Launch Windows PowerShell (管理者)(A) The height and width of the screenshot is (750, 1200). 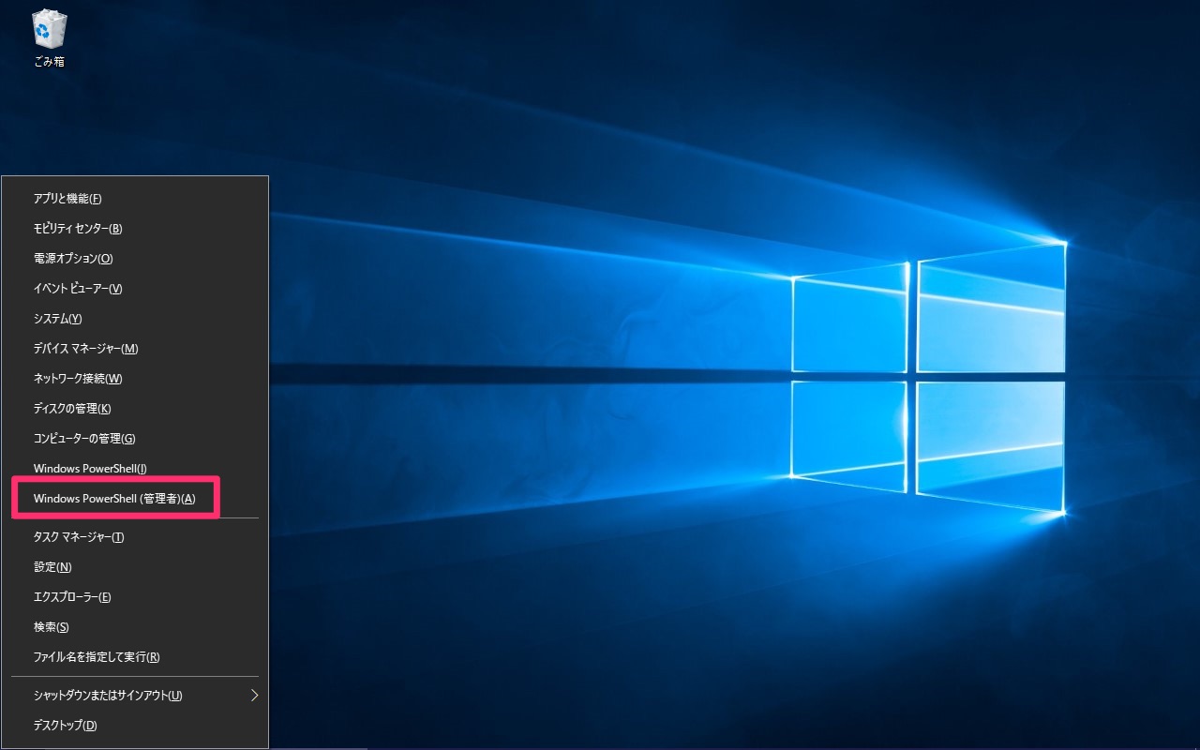(x=135, y=499)
